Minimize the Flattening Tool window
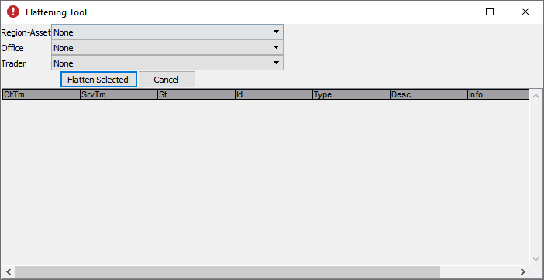The width and height of the screenshot is (544, 280). coord(455,12)
